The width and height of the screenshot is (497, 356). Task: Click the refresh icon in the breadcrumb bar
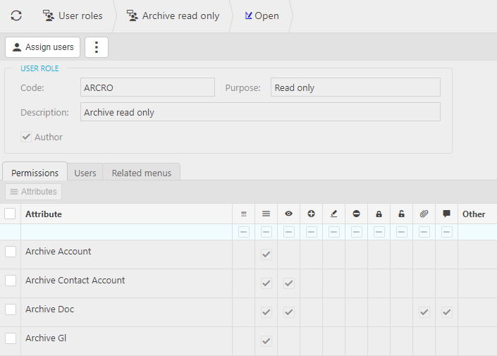coord(16,16)
